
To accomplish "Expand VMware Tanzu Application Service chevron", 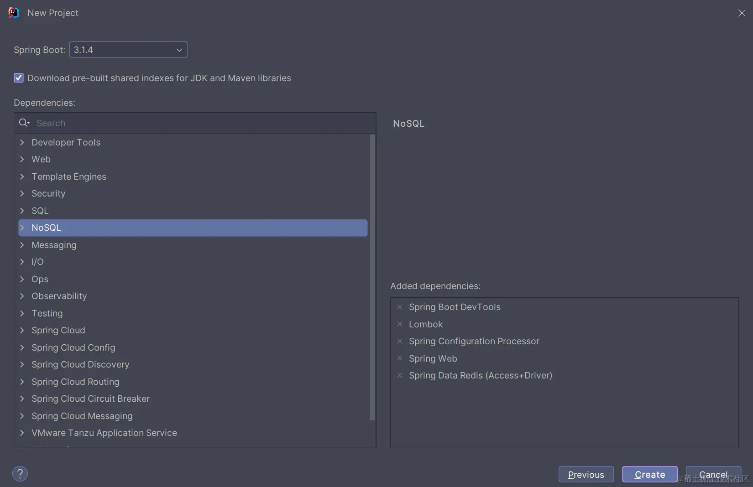I will point(22,433).
